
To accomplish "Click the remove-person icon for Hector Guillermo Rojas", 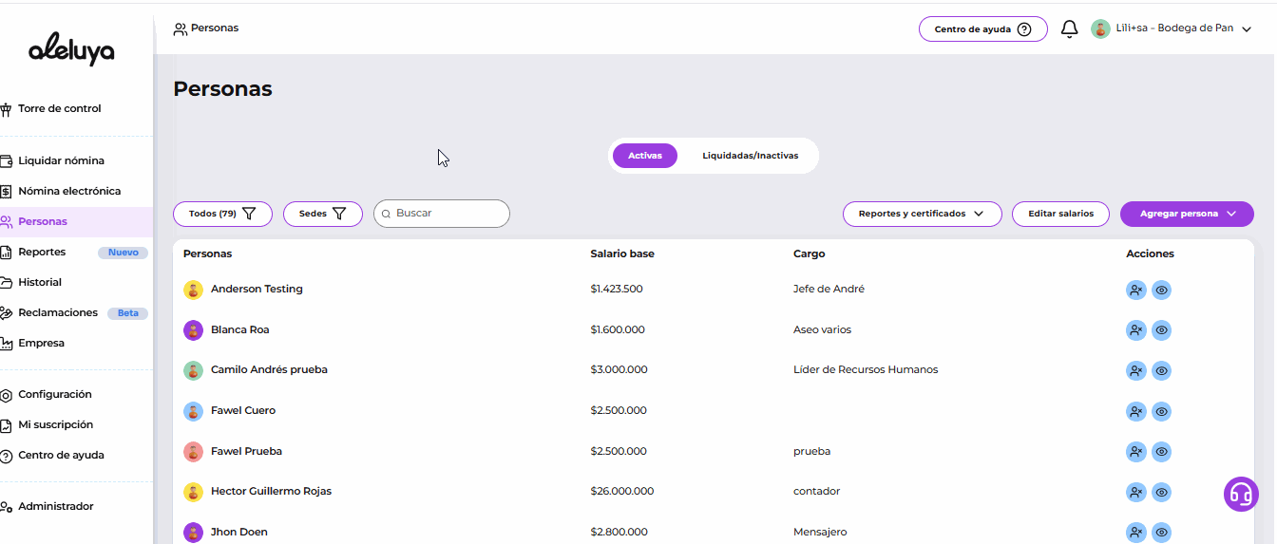I will tap(1135, 493).
